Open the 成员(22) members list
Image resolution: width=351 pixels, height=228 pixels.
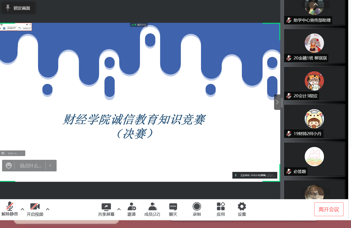(152, 207)
